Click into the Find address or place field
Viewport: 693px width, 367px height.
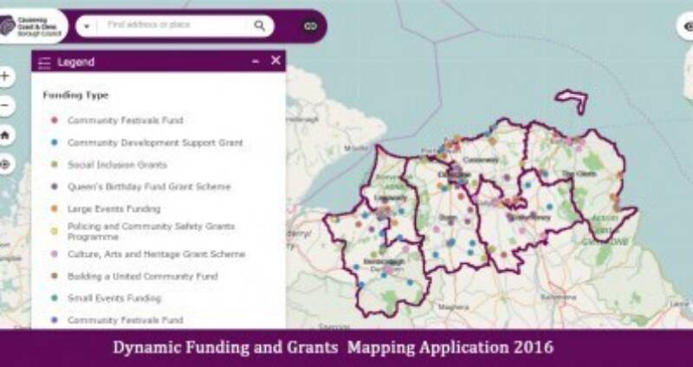173,26
